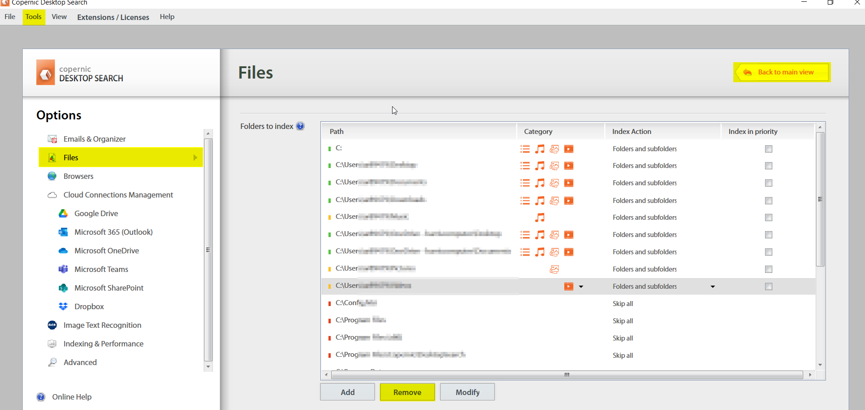Sort by the Category column header
The height and width of the screenshot is (410, 865).
[561, 131]
